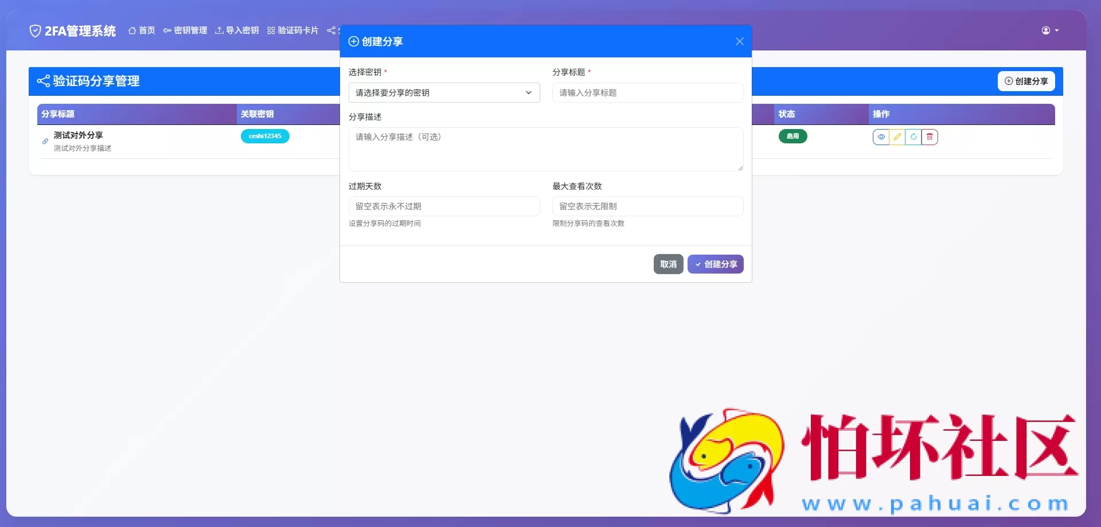Delete the share using the trash icon
Viewport: 1101px width, 527px height.
coord(930,136)
